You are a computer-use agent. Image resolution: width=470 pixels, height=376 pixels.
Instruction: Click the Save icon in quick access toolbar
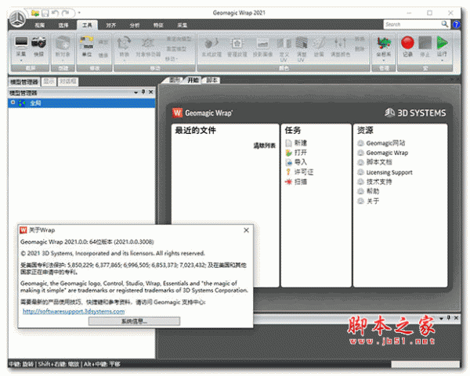45,13
